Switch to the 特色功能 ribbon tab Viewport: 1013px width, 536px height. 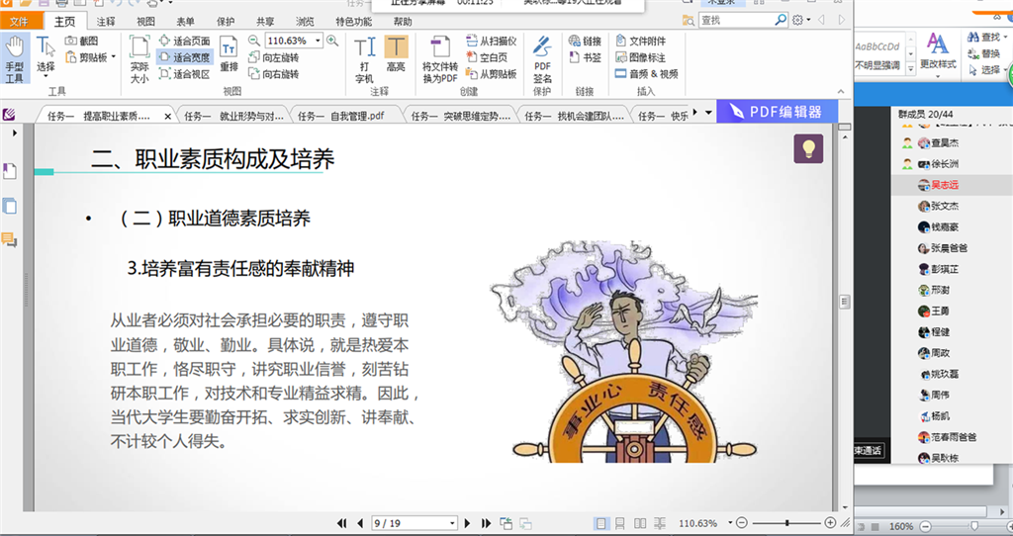coord(353,22)
